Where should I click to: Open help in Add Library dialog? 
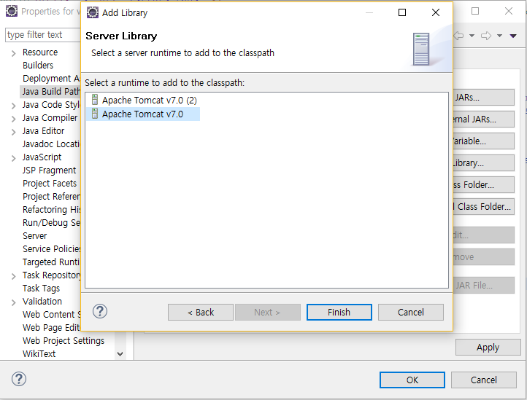pos(100,311)
